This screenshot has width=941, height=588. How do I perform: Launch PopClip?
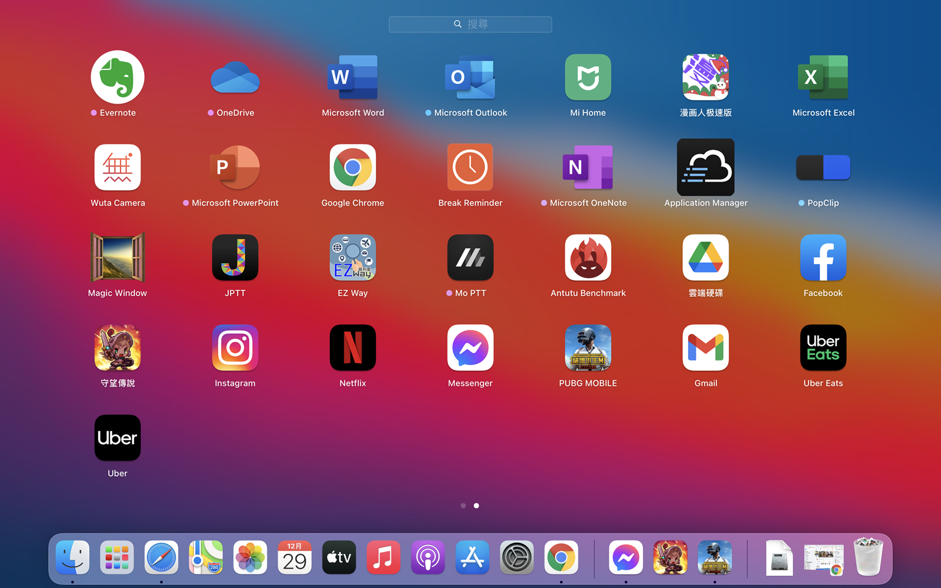pos(823,167)
